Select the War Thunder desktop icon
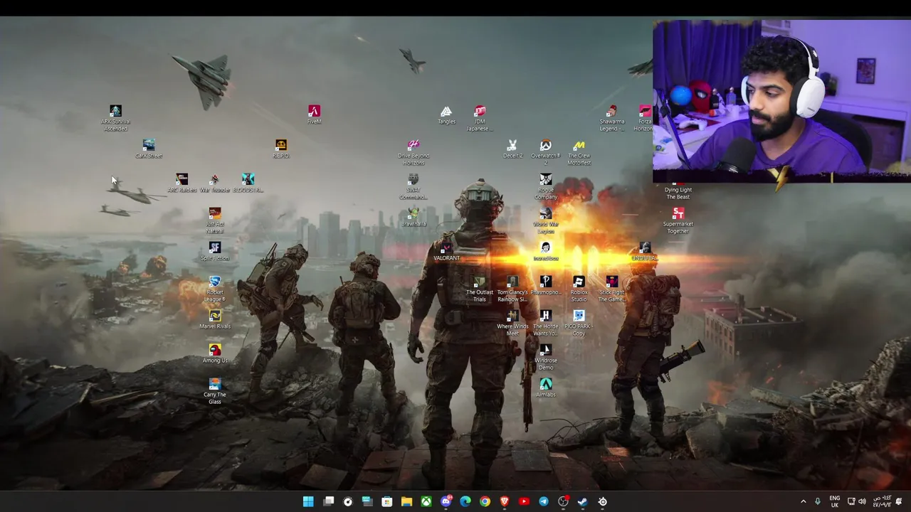This screenshot has height=512, width=911. (x=215, y=183)
